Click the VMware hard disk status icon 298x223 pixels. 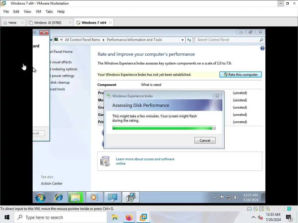pos(249,209)
